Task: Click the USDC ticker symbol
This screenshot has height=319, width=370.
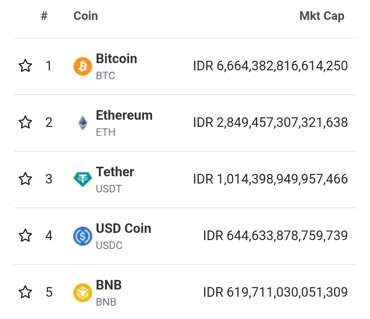Action: point(109,246)
